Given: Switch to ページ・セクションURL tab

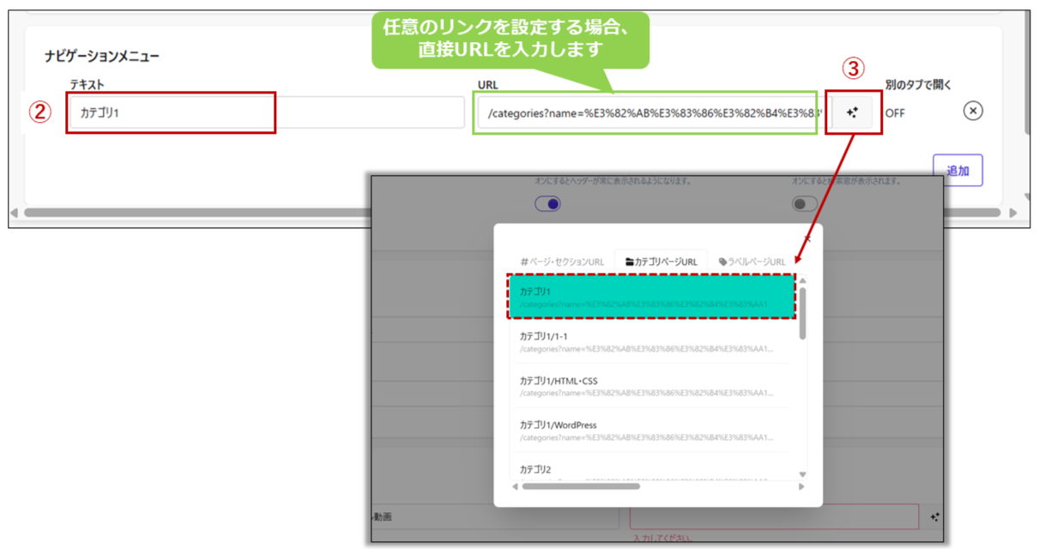Looking at the screenshot, I should point(562,262).
